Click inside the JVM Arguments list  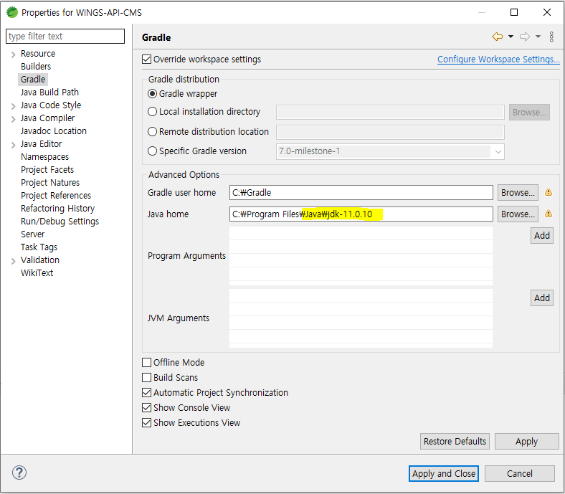pos(361,318)
